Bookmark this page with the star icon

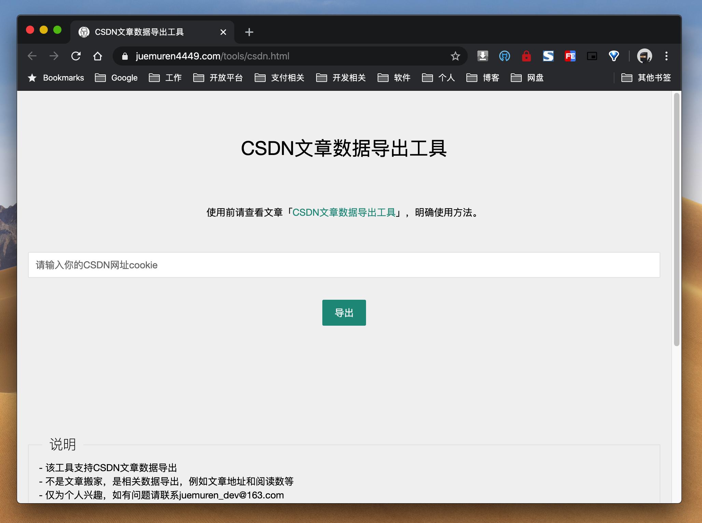[x=455, y=56]
